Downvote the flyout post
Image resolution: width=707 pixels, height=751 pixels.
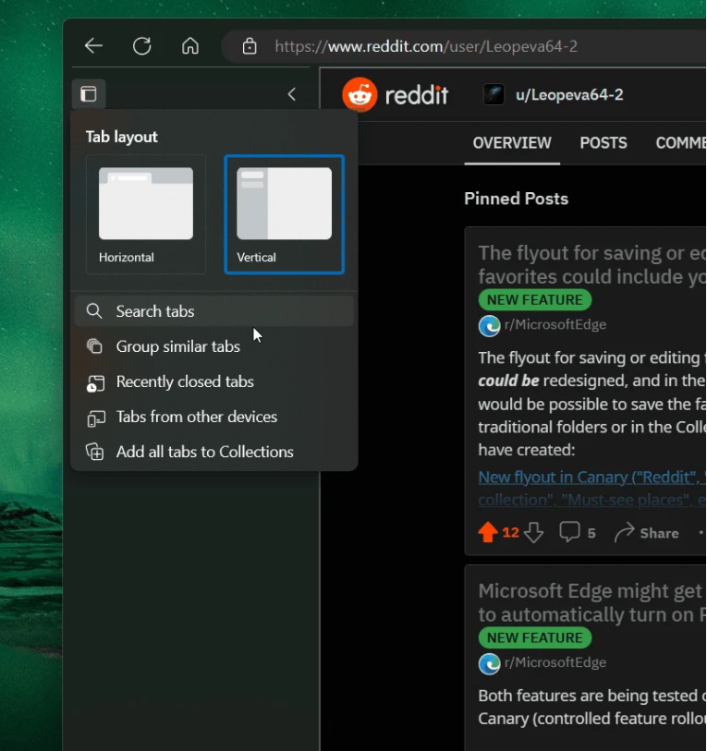coord(533,533)
